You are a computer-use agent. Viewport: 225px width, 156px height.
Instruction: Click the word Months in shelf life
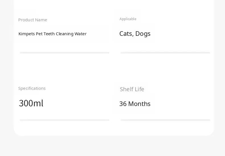(x=139, y=104)
